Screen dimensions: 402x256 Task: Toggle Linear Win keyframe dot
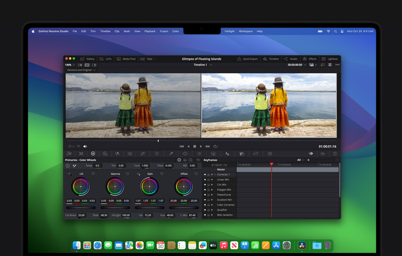205,180
